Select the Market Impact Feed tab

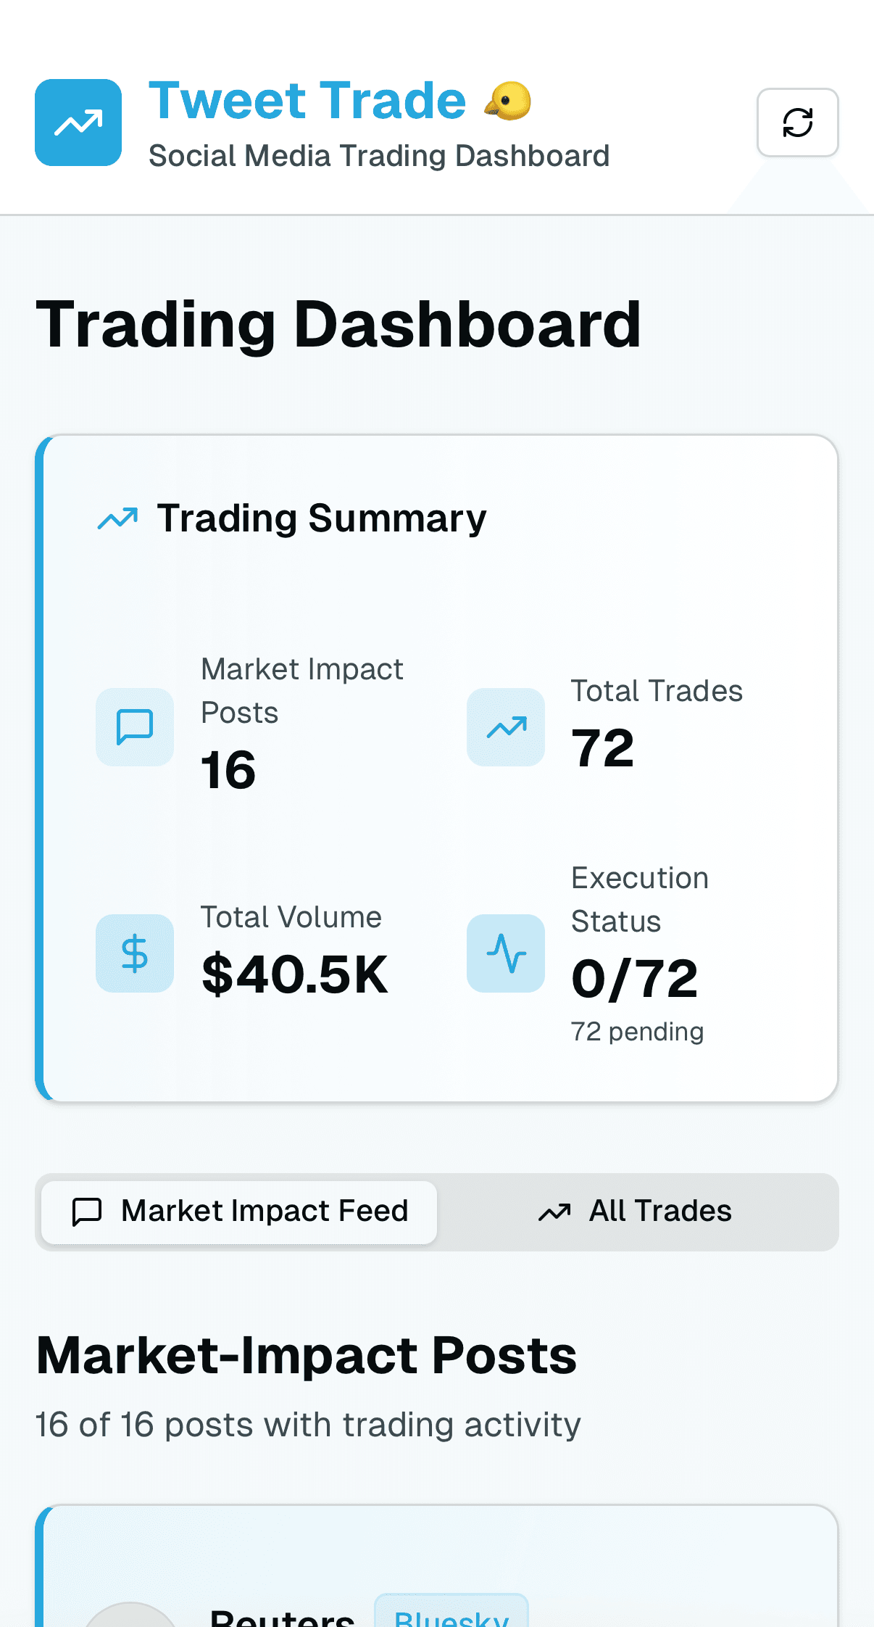(239, 1211)
